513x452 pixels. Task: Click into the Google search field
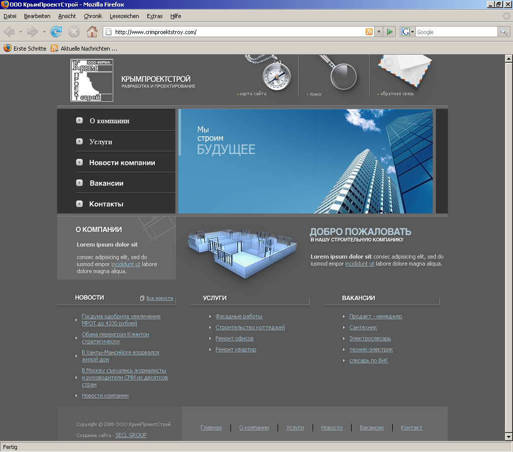pos(455,32)
